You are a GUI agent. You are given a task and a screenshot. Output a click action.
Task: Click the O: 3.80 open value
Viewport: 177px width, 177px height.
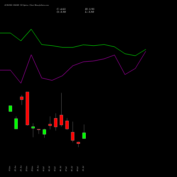(x=61, y=12)
